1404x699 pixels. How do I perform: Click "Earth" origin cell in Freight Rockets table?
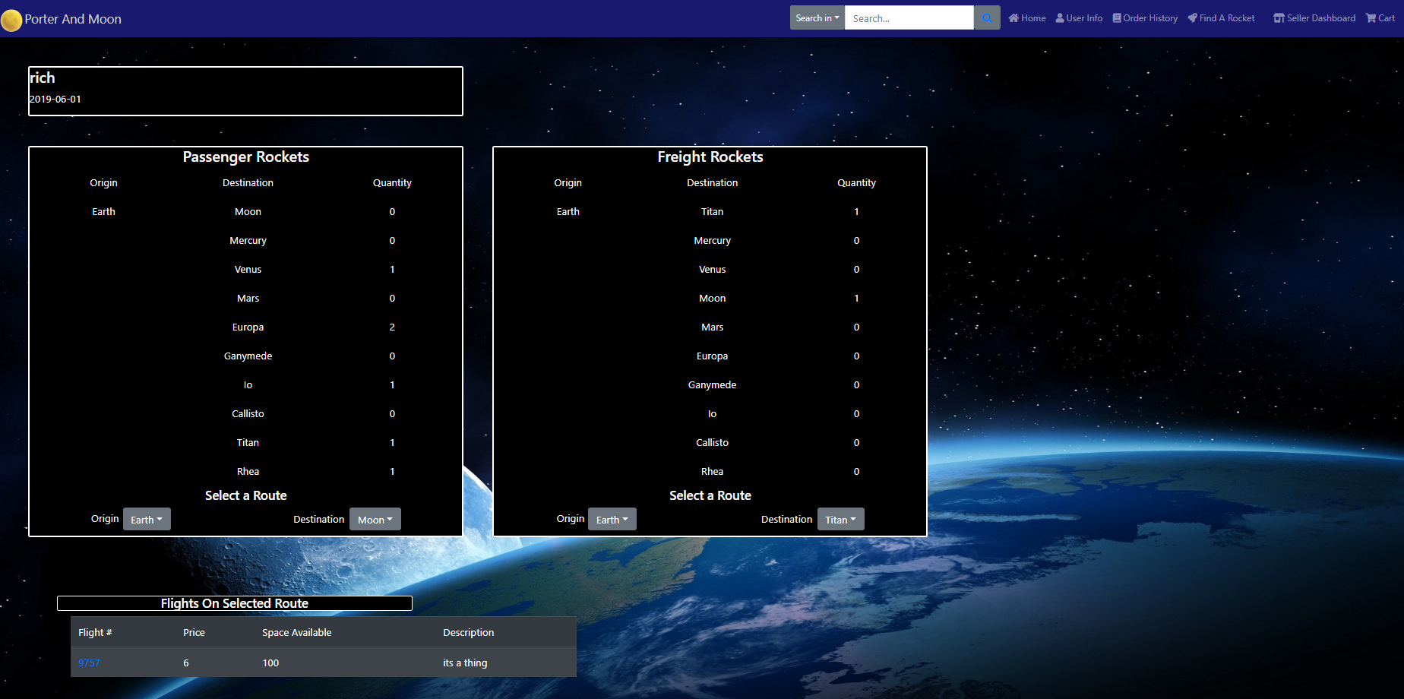[x=568, y=212]
